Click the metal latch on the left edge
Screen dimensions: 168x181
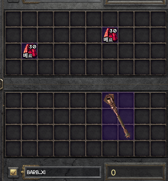[x=1, y=84]
